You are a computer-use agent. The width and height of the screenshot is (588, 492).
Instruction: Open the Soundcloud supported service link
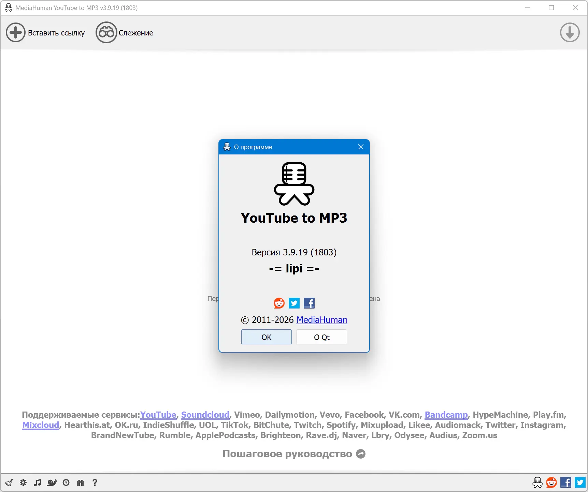click(205, 415)
